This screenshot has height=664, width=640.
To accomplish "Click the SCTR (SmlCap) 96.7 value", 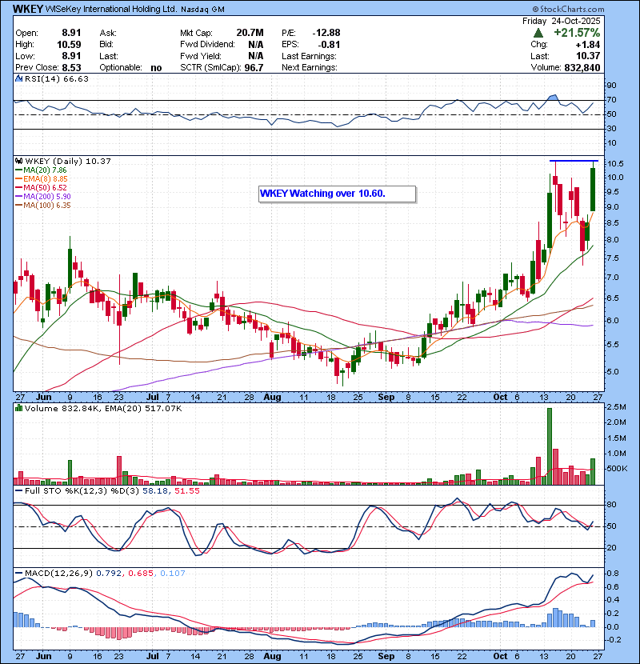I will [254, 68].
